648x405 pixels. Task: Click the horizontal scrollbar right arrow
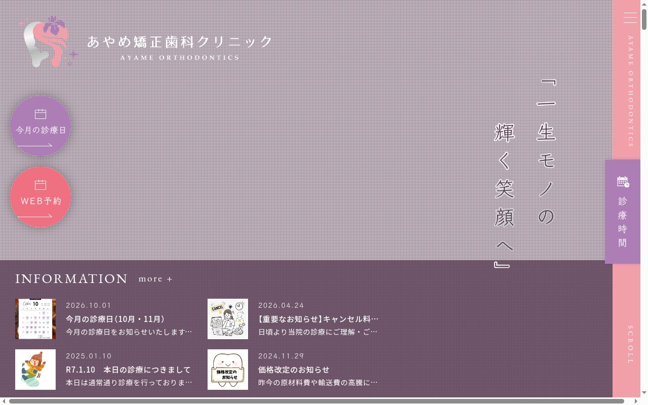(636, 401)
